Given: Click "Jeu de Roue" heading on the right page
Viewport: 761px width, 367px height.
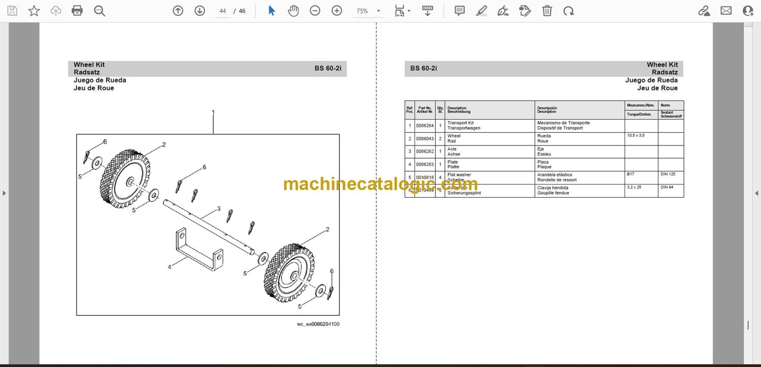Looking at the screenshot, I should pos(658,88).
